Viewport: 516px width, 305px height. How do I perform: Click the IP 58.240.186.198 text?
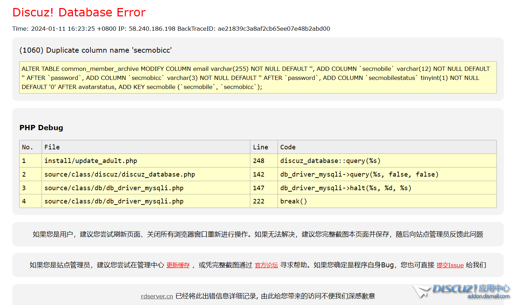pyautogui.click(x=147, y=29)
